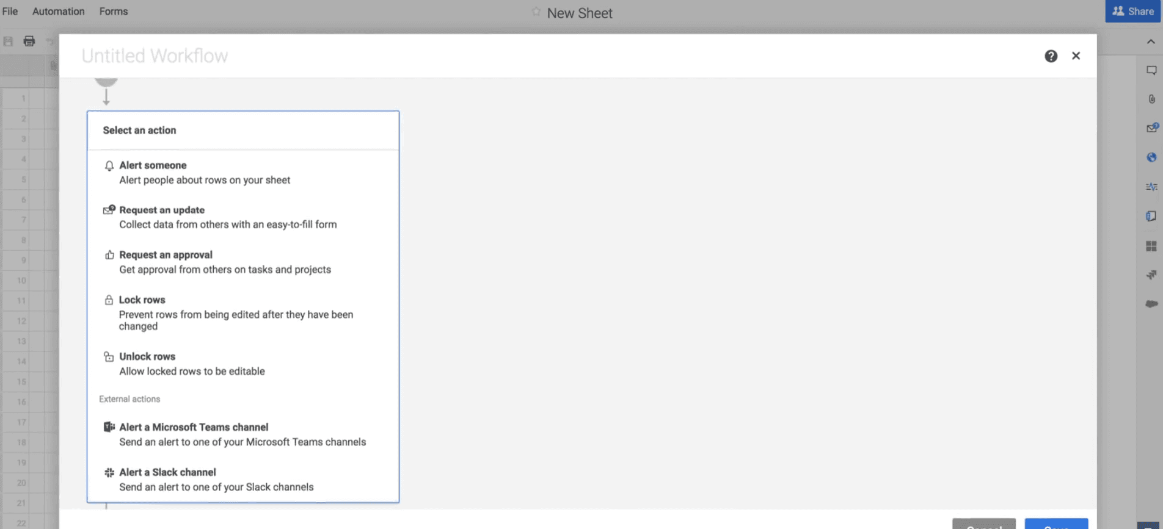Image resolution: width=1163 pixels, height=529 pixels.
Task: Open the Conversations panel icon
Action: coord(1151,70)
